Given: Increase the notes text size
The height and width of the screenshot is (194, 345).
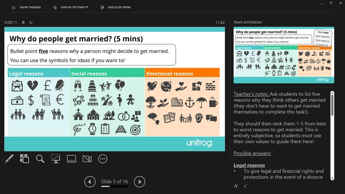Looking at the screenshot, I should tap(236, 186).
